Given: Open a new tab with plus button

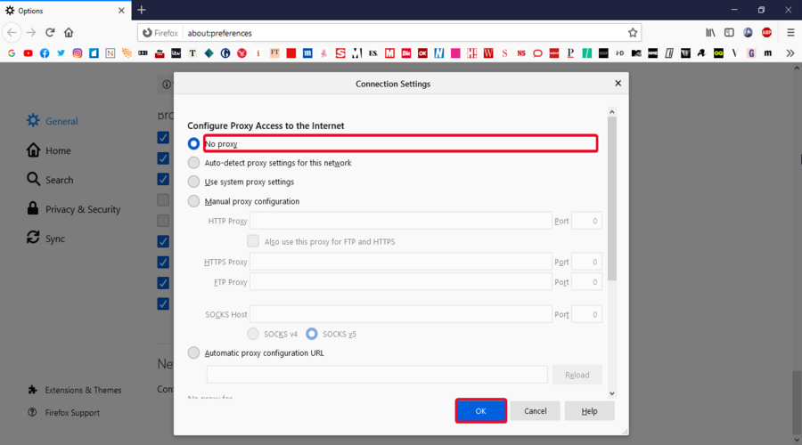Looking at the screenshot, I should coord(142,10).
